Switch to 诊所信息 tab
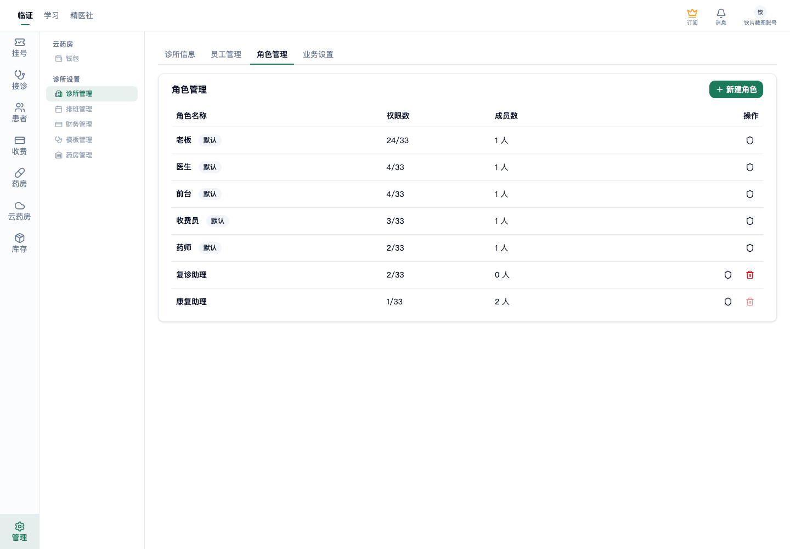 (180, 54)
